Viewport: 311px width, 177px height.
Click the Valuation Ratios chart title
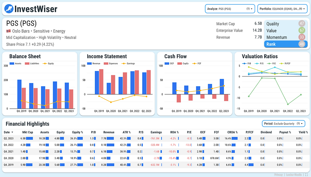(260, 56)
